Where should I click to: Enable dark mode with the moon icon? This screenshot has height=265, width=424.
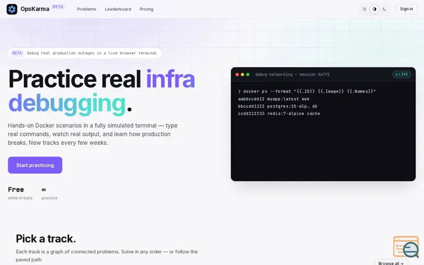pyautogui.click(x=384, y=9)
